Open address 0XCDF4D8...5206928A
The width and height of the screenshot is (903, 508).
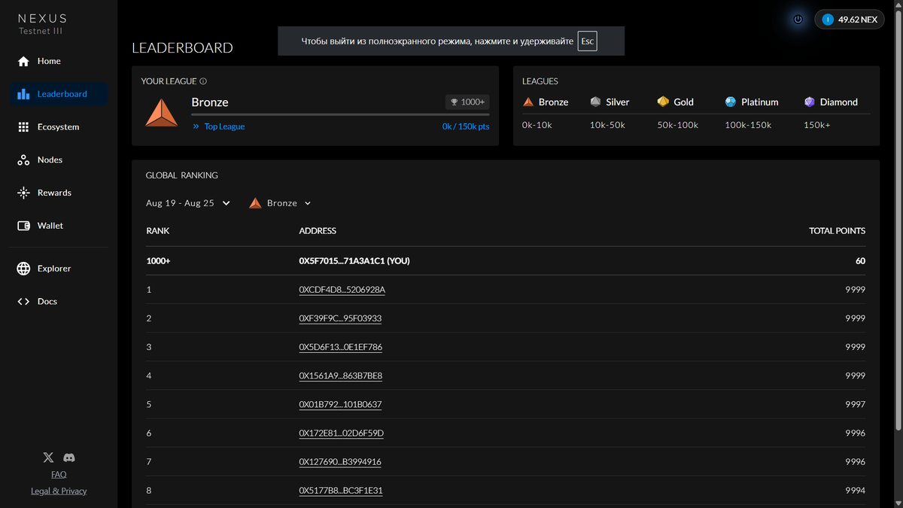[342, 290]
